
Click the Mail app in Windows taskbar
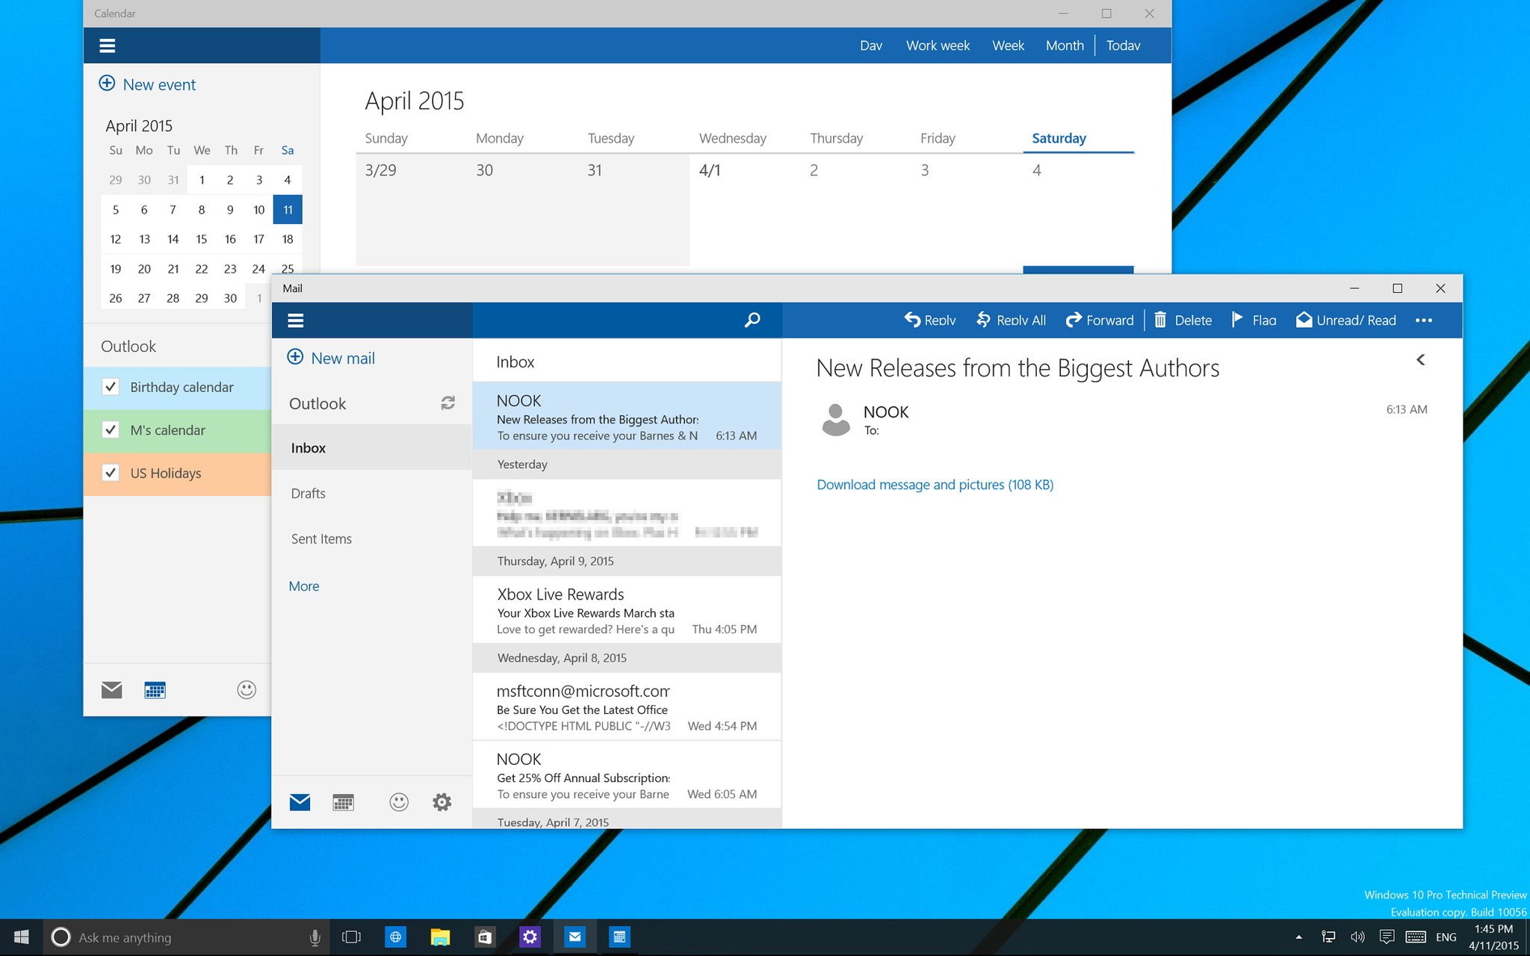coord(575,937)
